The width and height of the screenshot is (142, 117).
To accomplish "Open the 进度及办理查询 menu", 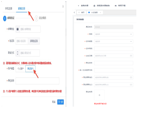I will click(x=103, y=6).
